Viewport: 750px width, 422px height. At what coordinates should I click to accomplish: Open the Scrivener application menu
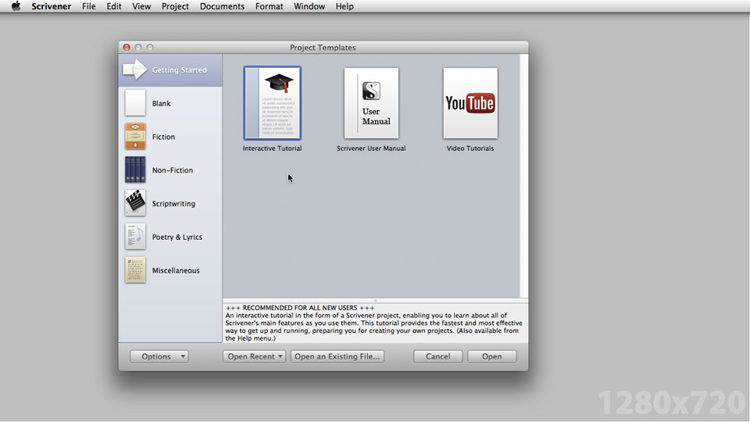click(52, 6)
